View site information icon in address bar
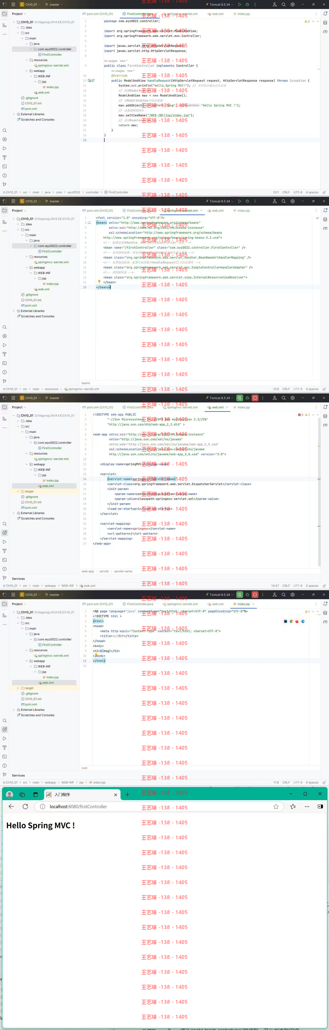 pyautogui.click(x=43, y=806)
